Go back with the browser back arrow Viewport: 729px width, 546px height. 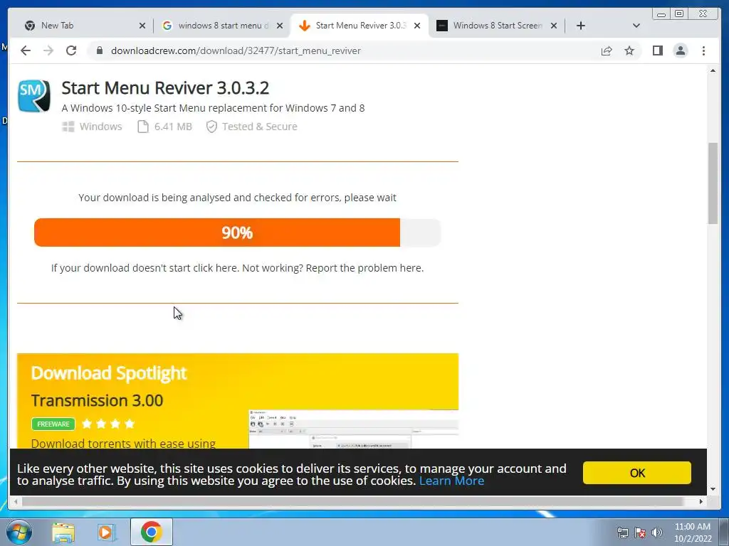click(x=26, y=50)
